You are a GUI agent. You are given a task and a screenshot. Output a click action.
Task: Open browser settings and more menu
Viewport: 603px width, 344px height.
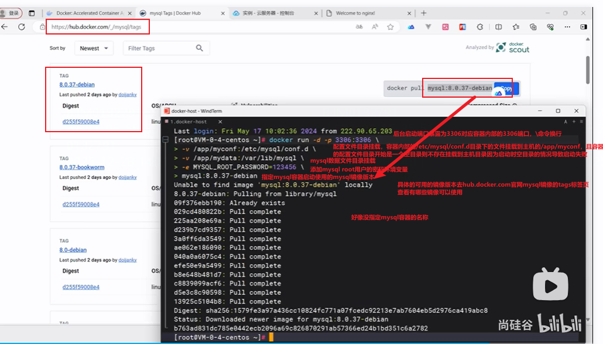tap(567, 27)
